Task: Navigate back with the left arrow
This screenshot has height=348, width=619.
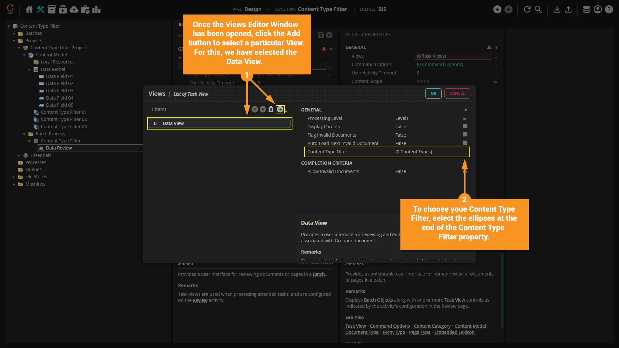Action: click(497, 9)
